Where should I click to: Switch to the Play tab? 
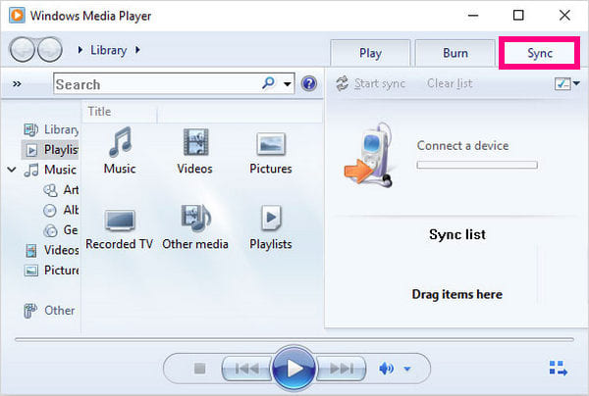click(x=370, y=53)
